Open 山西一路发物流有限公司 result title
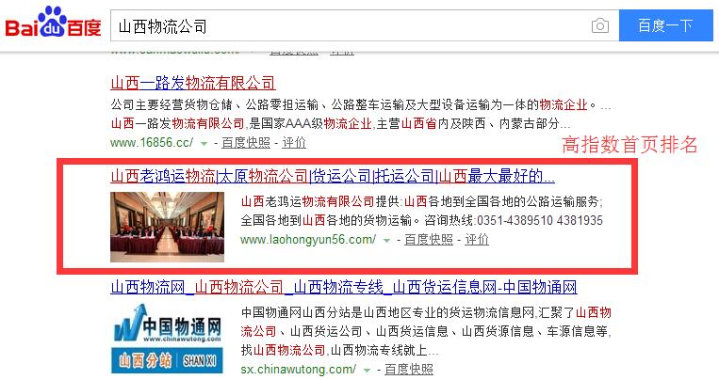The image size is (719, 380). tap(193, 83)
